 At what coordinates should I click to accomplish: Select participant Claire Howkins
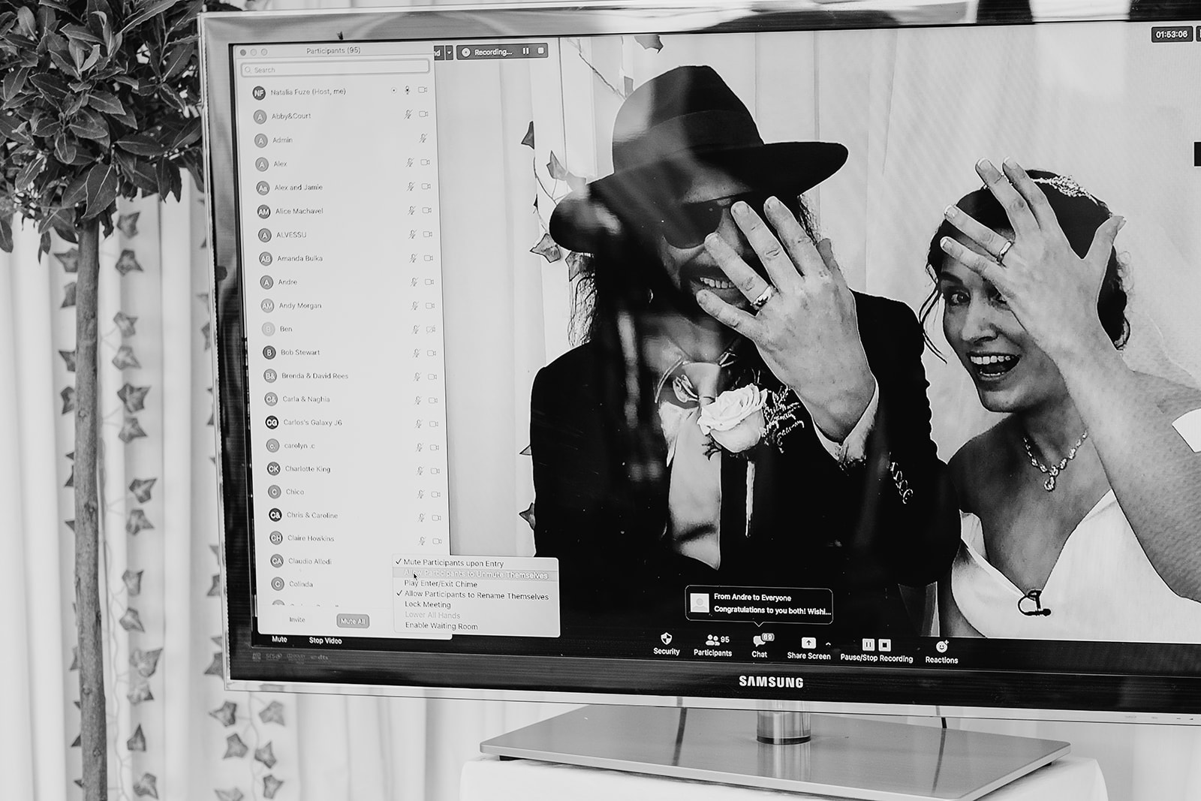[311, 538]
